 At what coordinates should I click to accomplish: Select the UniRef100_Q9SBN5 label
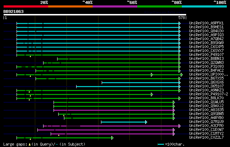[206, 114]
